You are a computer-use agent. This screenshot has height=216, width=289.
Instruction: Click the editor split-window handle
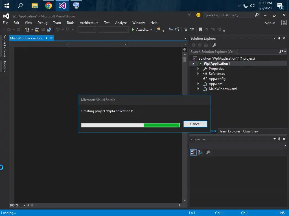click(x=185, y=50)
